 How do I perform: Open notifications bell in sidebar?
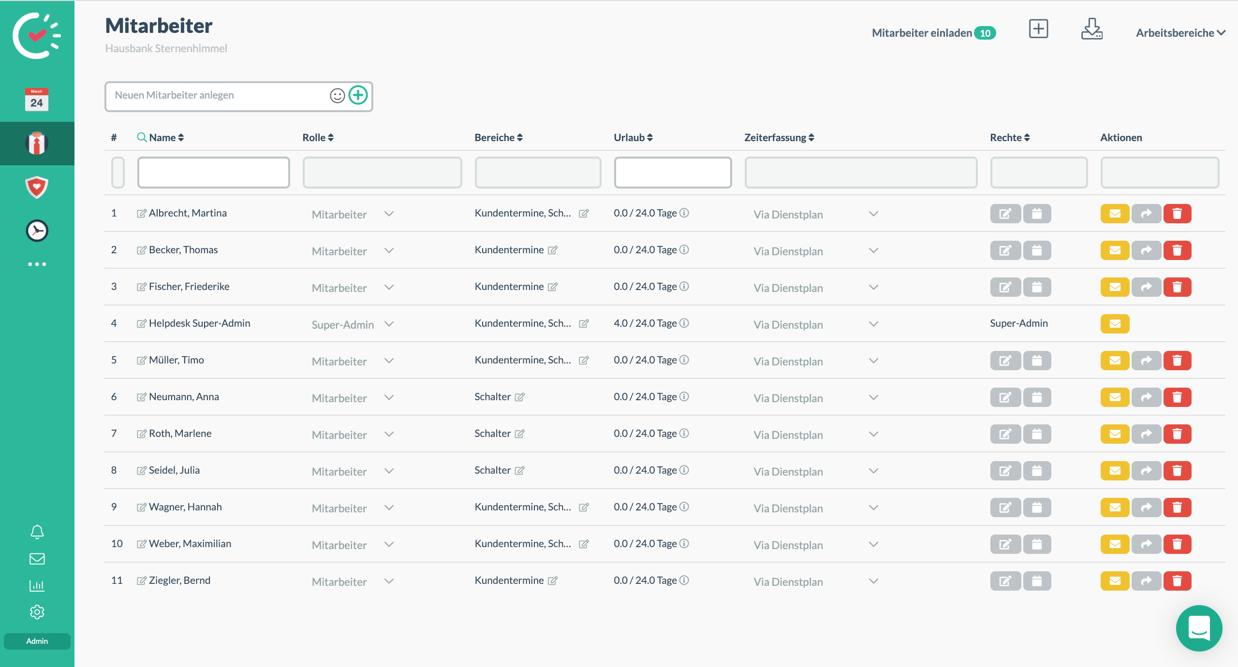coord(37,532)
